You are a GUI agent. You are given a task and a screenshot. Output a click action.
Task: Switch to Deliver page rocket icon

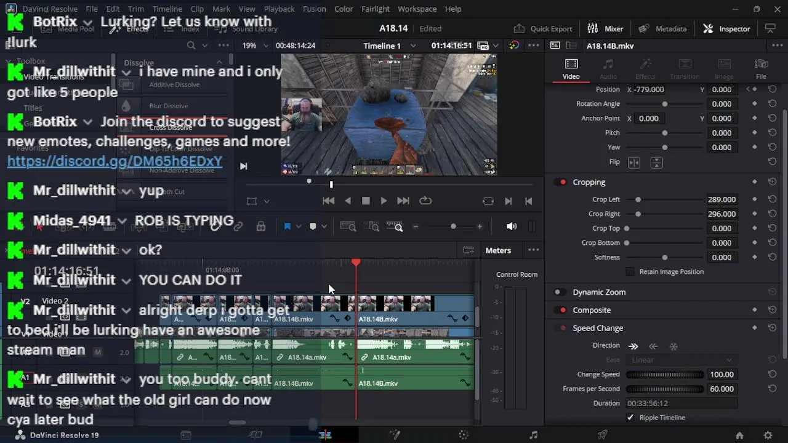click(603, 435)
